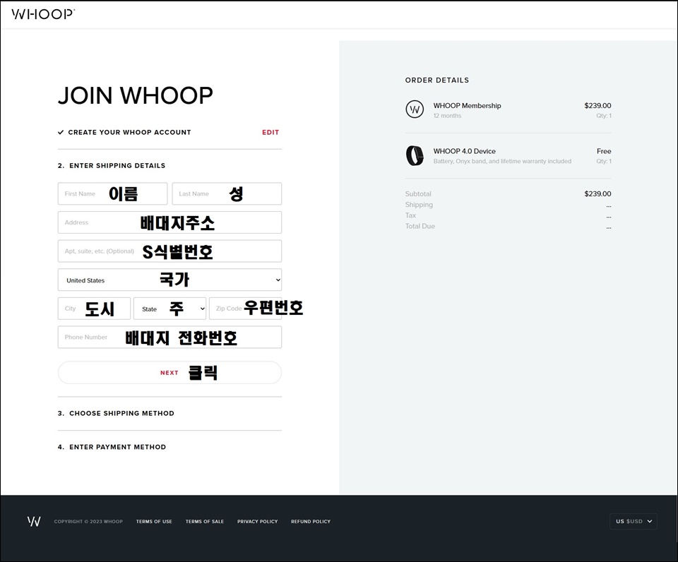Open the Terms of Sale link

[205, 521]
